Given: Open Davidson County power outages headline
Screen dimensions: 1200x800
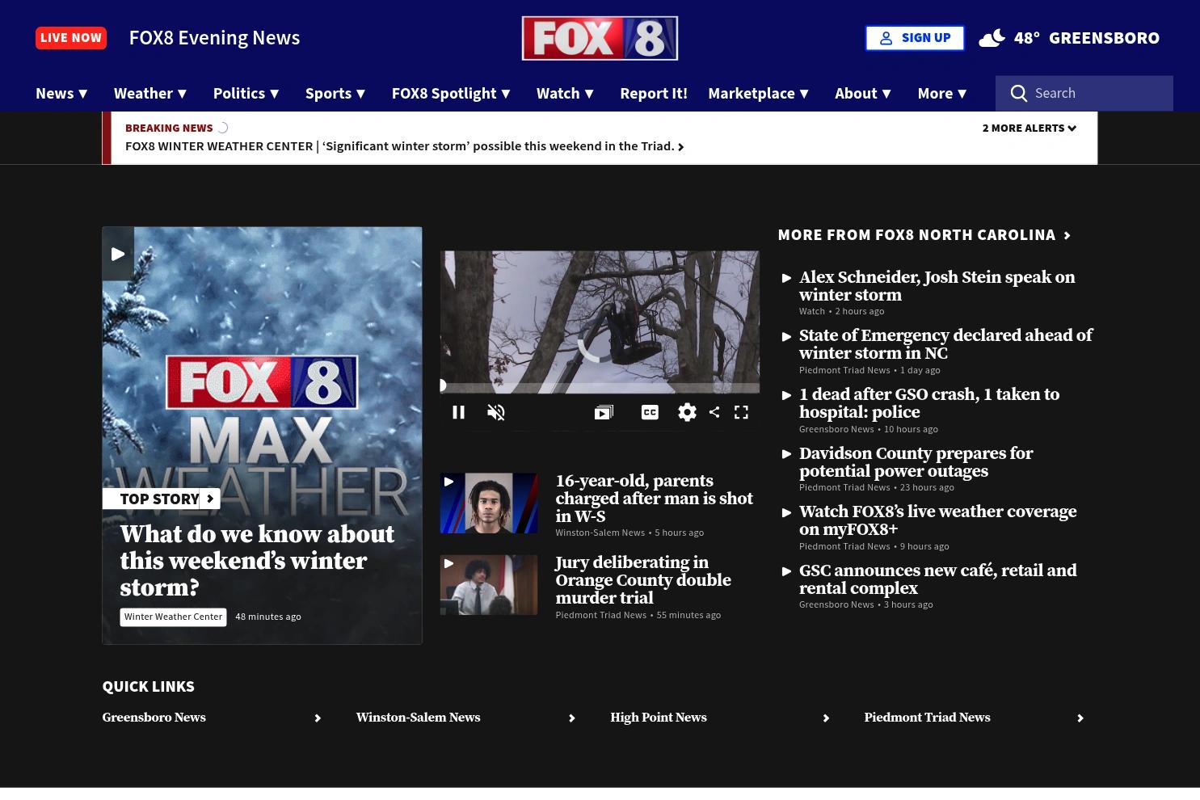Looking at the screenshot, I should click(916, 462).
